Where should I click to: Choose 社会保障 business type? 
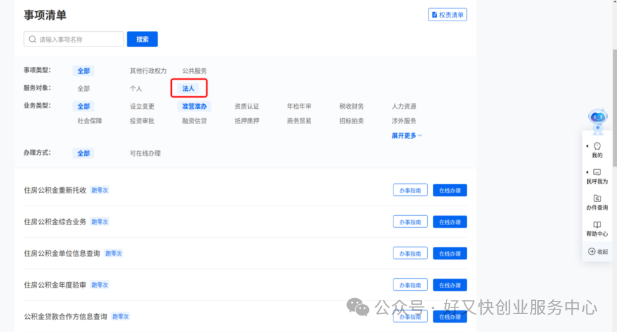90,121
